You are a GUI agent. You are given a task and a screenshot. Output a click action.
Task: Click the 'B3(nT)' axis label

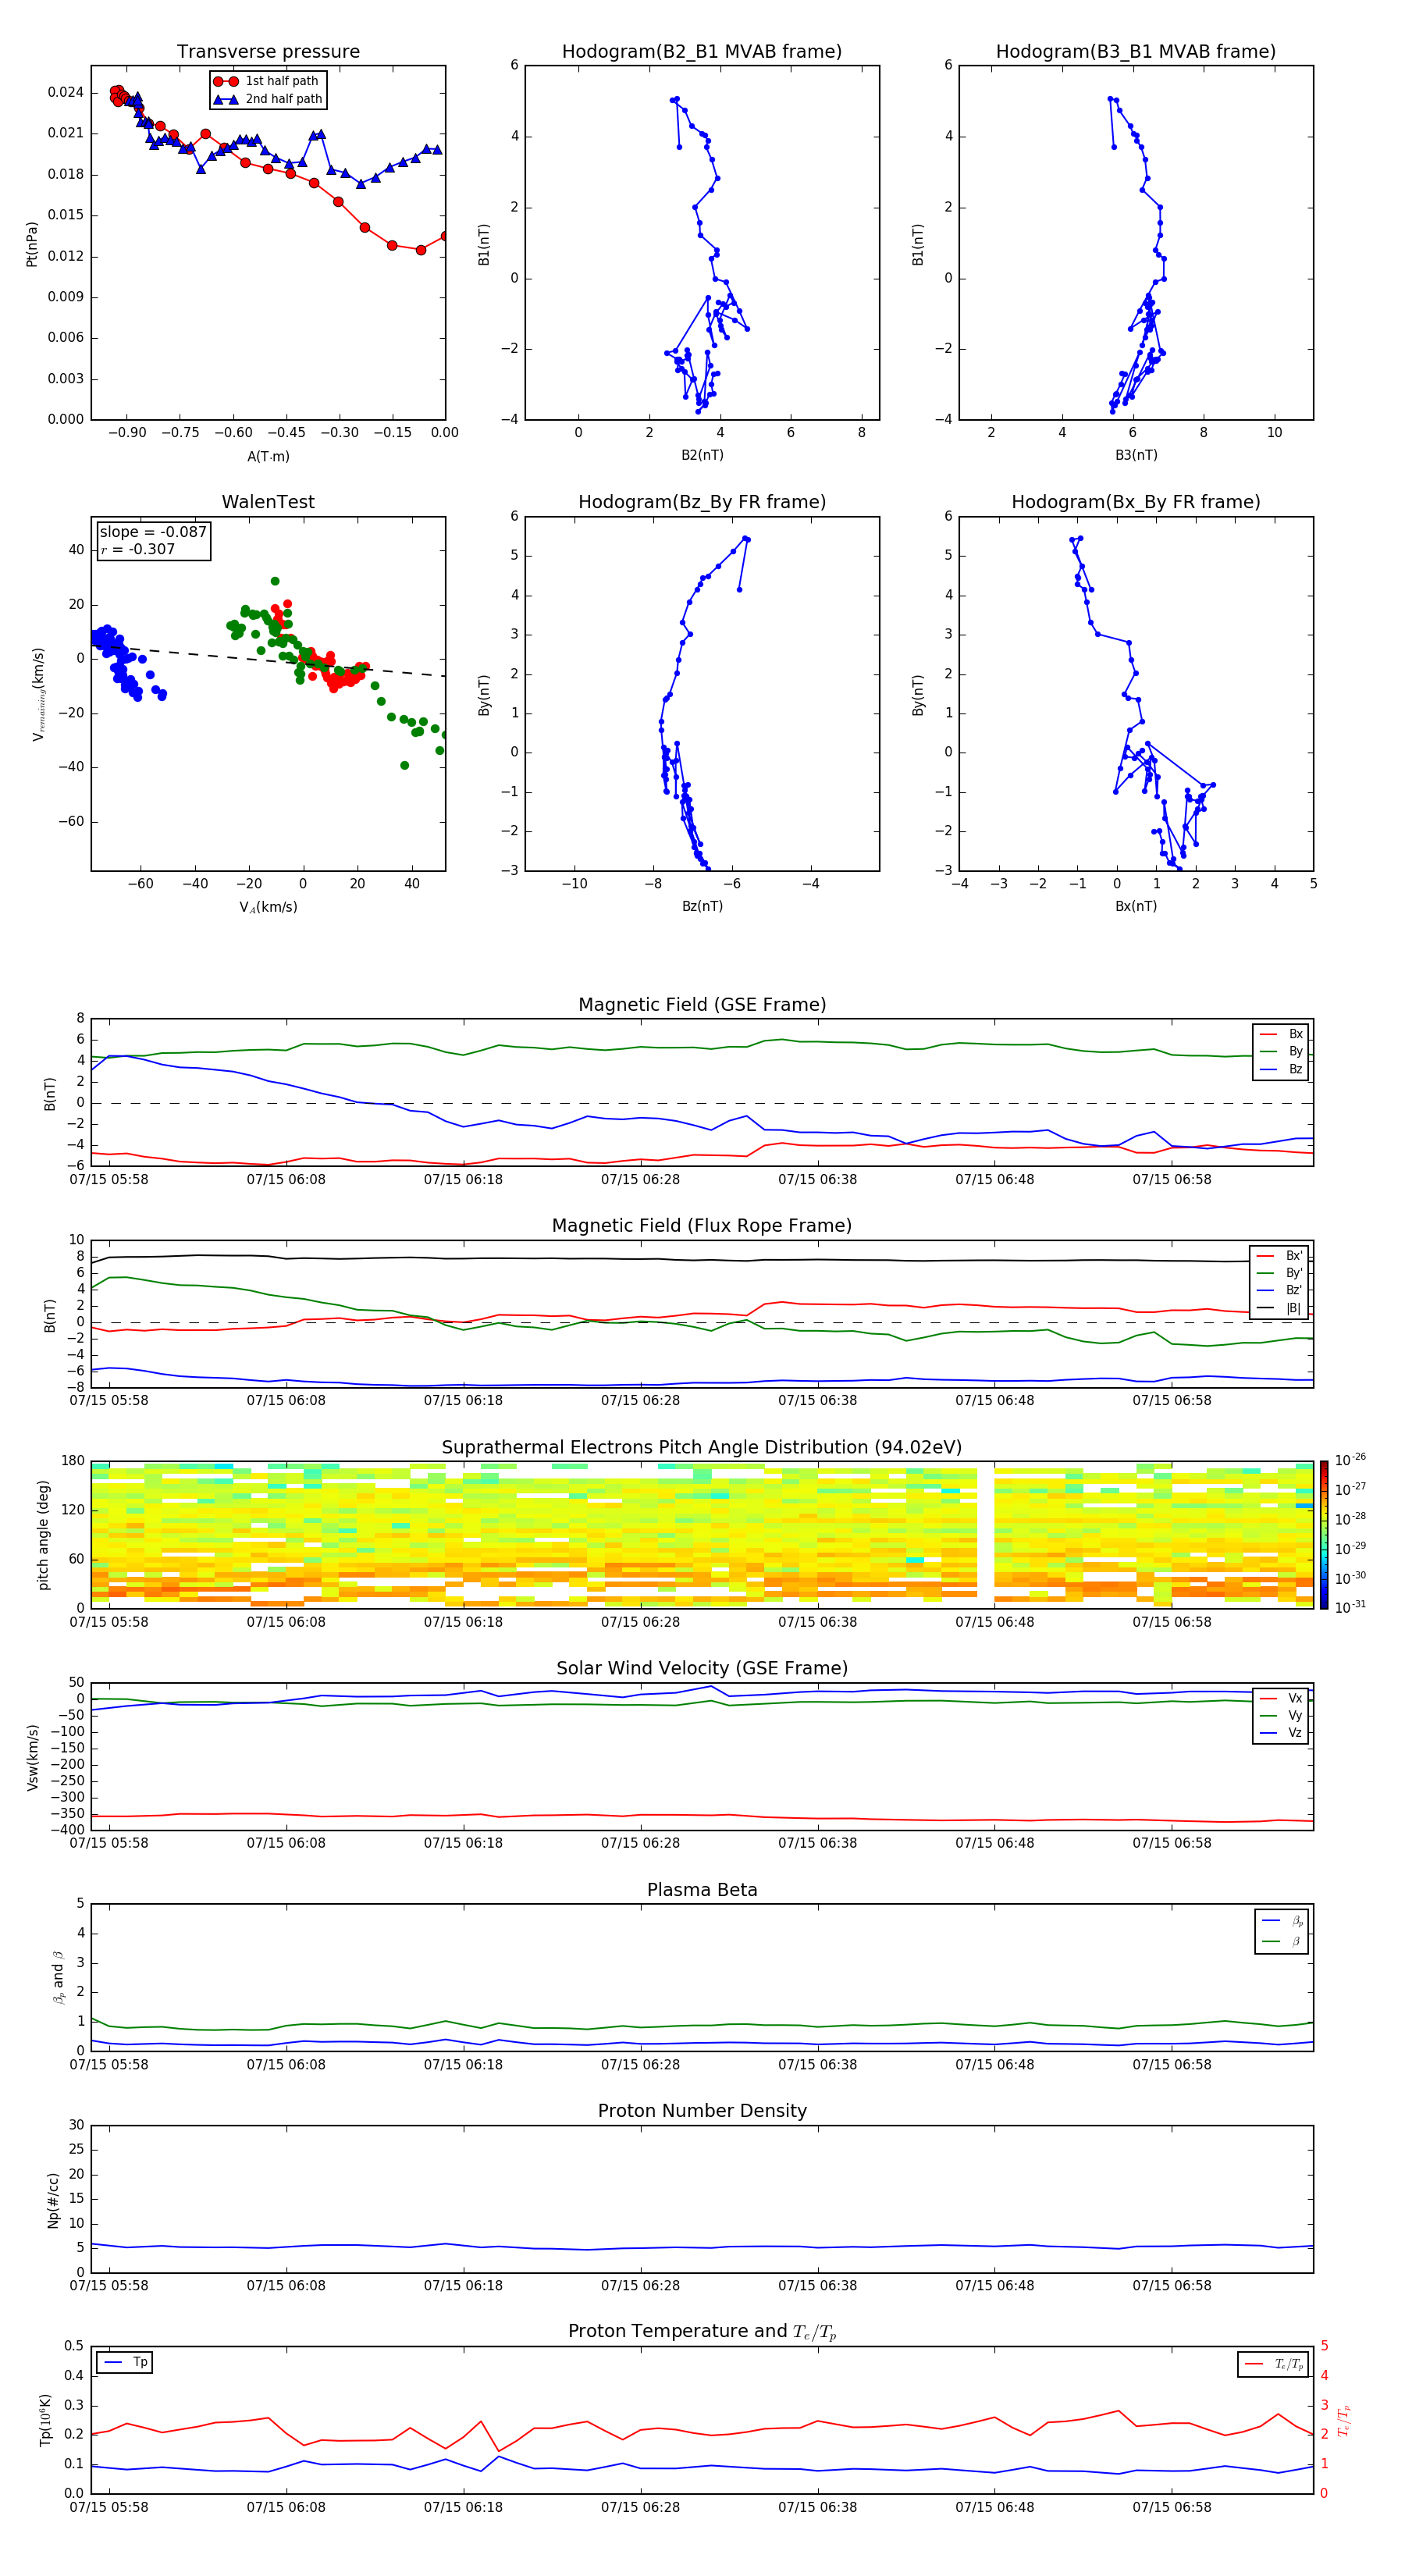click(1136, 455)
